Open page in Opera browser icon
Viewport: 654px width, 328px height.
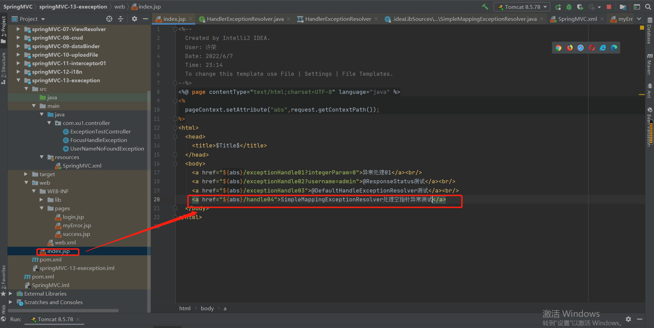point(592,48)
